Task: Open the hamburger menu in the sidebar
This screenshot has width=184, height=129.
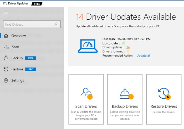Action: pyautogui.click(x=6, y=13)
